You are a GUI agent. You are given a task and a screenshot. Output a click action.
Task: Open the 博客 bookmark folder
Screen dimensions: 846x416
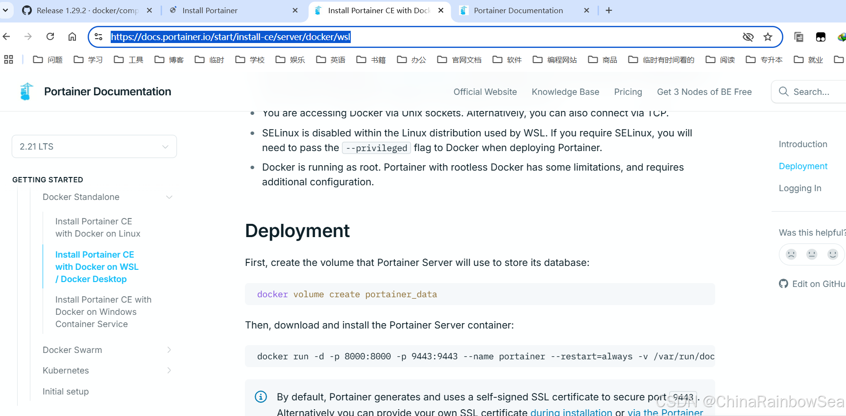169,60
